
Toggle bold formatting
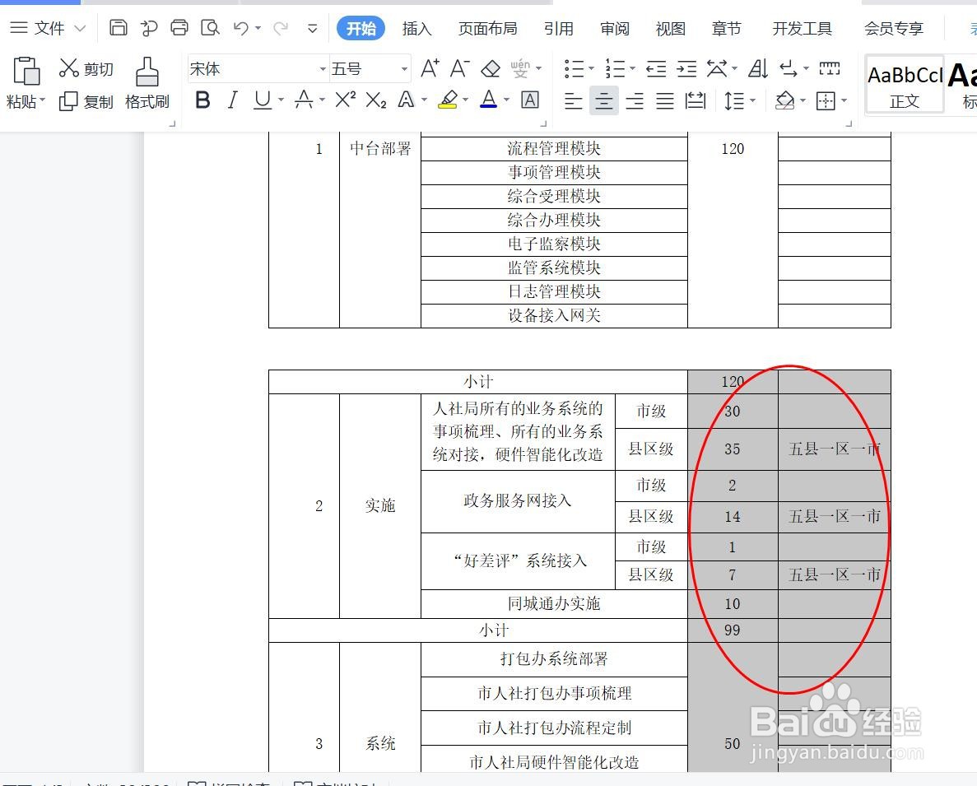click(202, 100)
